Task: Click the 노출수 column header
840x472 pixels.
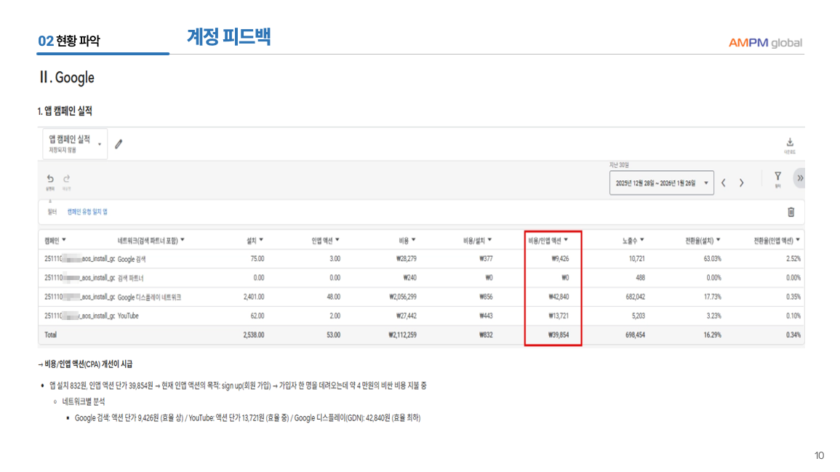Action: [632, 240]
